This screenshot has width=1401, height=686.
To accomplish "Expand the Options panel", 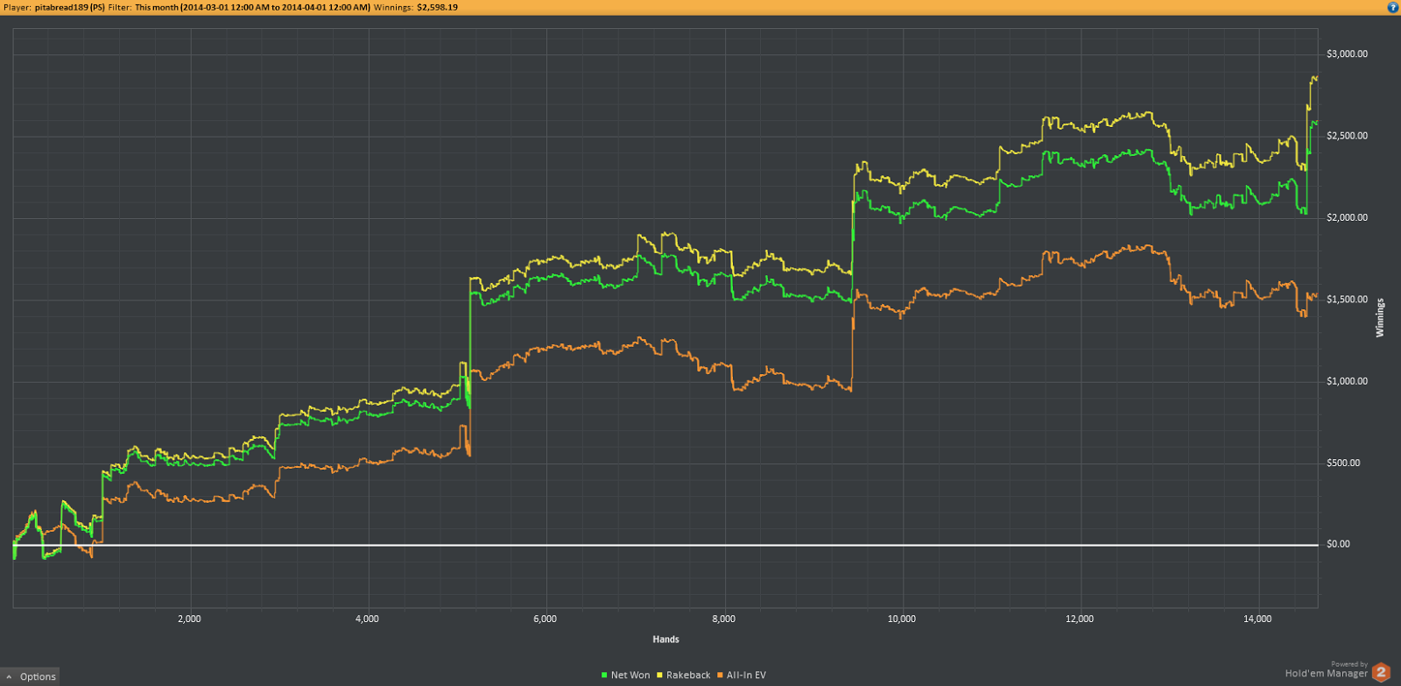I will (31, 676).
